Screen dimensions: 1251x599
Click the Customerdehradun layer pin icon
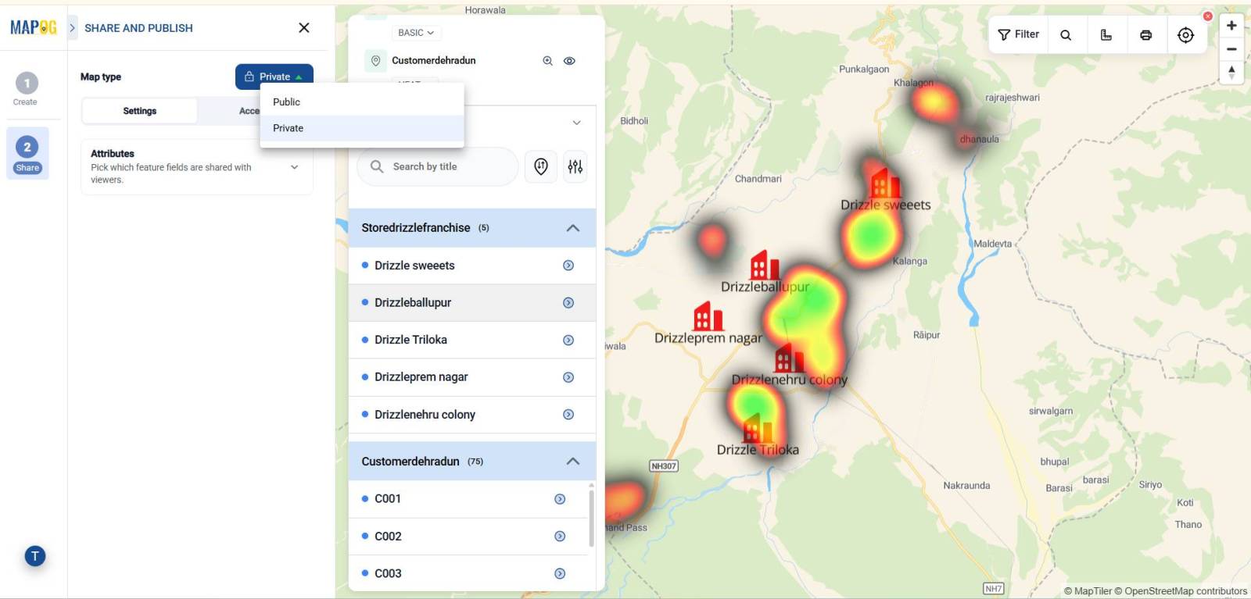coord(375,61)
